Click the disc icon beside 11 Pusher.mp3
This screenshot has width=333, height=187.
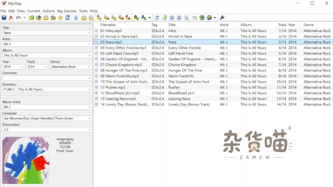(x=96, y=87)
